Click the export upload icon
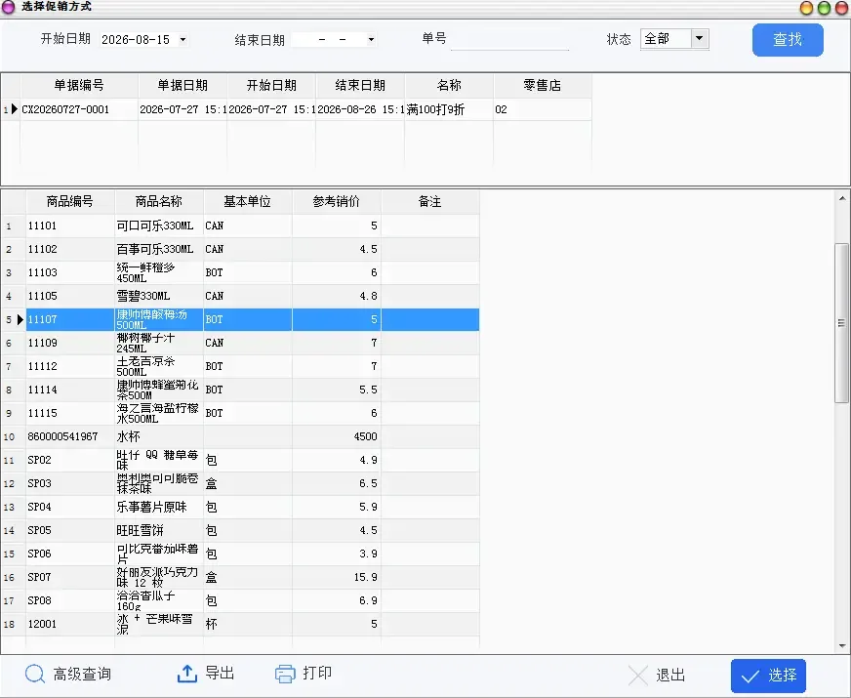 point(187,674)
